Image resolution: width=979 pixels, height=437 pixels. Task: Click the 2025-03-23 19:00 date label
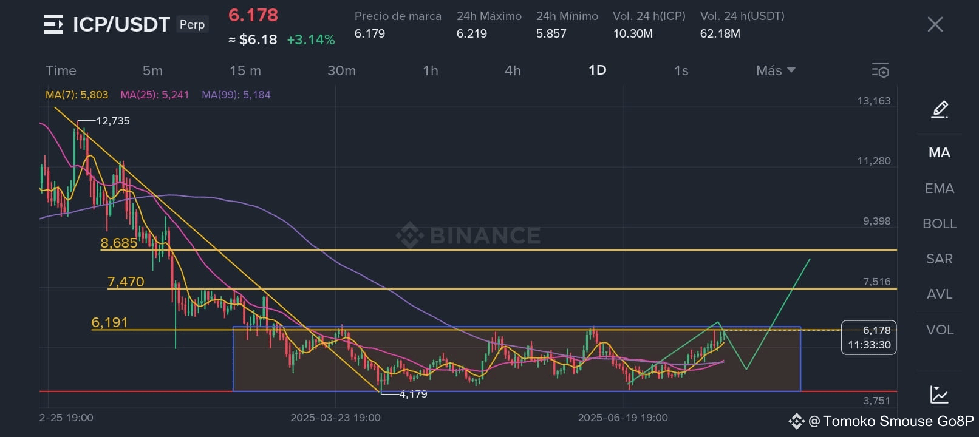point(336,418)
